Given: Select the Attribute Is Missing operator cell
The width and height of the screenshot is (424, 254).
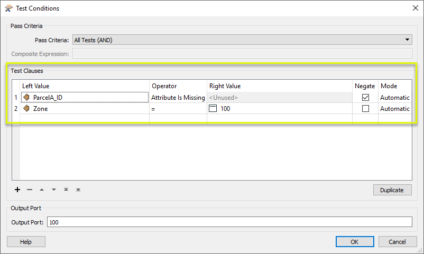Looking at the screenshot, I should [178, 97].
